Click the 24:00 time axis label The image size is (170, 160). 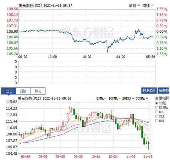pyautogui.click(x=121, y=57)
